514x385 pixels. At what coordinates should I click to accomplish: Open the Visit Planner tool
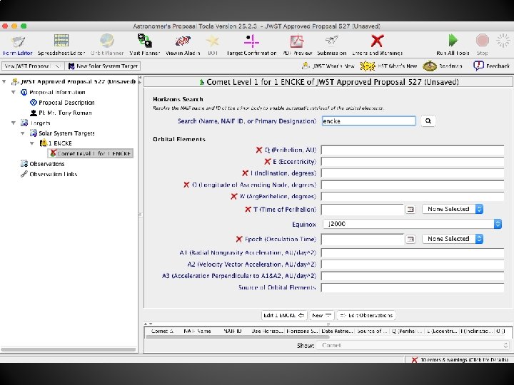tap(144, 45)
